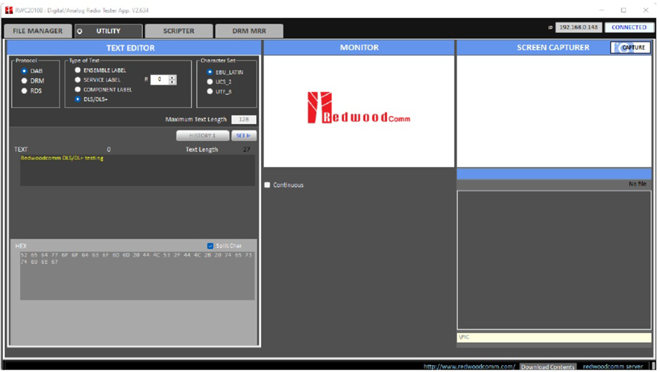Viewport: 660px width, 372px height.
Task: Click the circle indicator on the Utility tab
Action: tap(79, 31)
